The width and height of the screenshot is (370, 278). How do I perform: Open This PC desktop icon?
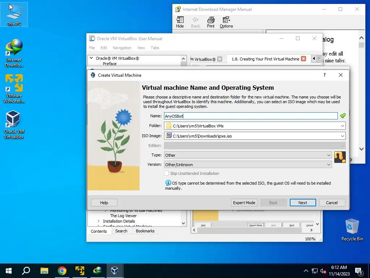coord(14,14)
